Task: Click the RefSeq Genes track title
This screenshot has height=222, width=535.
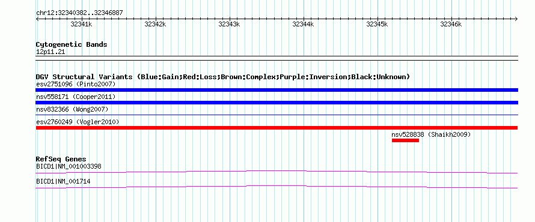Action: 61,159
